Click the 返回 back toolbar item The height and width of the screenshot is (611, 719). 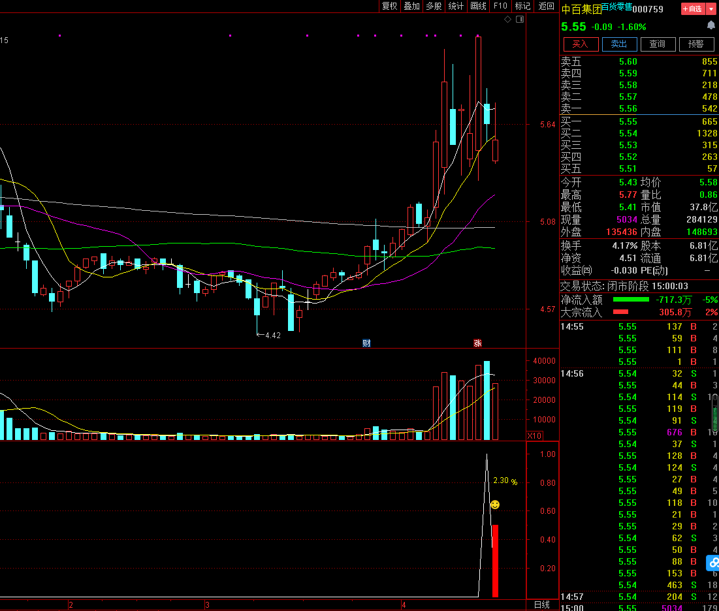[546, 6]
